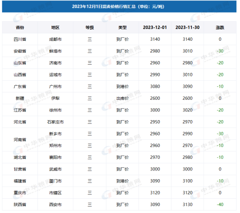Click the -40 change value for 西安市

(220, 205)
